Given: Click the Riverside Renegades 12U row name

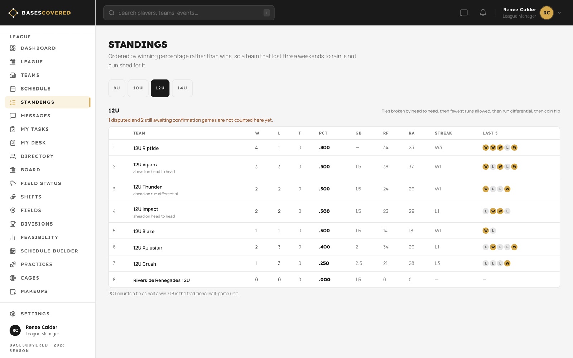Looking at the screenshot, I should click(162, 280).
